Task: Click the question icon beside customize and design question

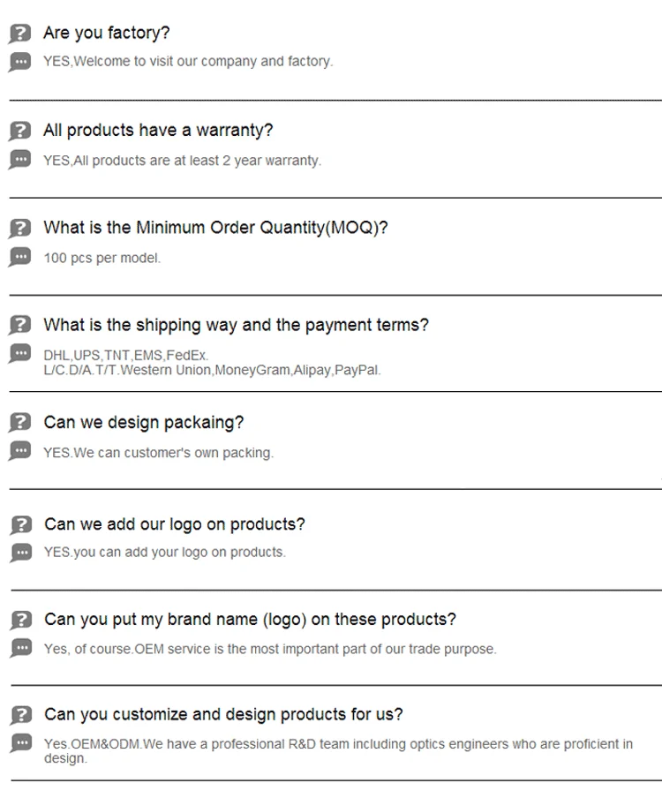Action: pos(20,715)
